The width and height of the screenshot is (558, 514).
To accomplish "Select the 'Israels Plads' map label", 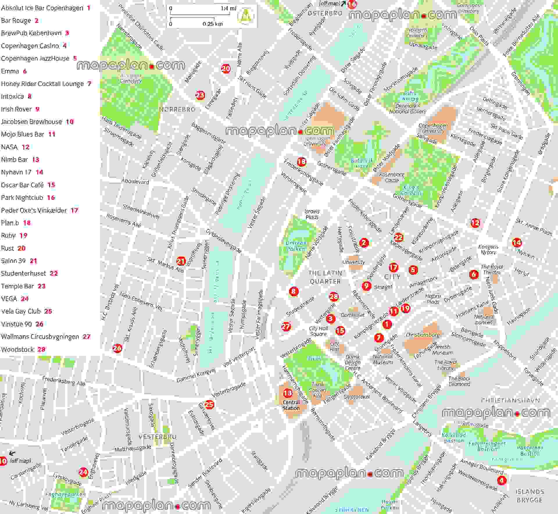I will coord(312,214).
